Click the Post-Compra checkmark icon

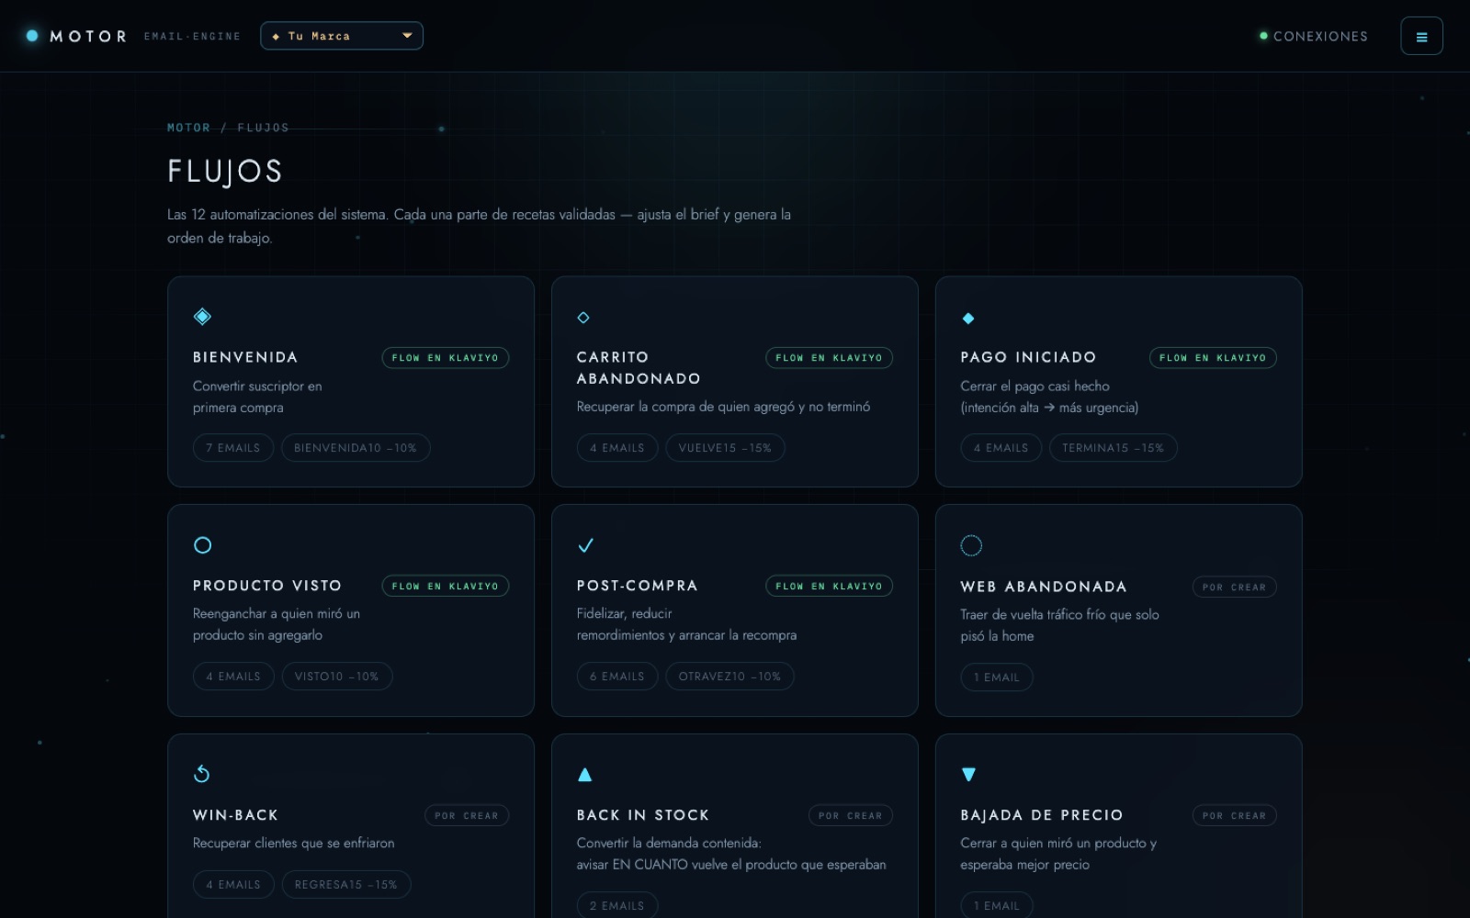585,545
